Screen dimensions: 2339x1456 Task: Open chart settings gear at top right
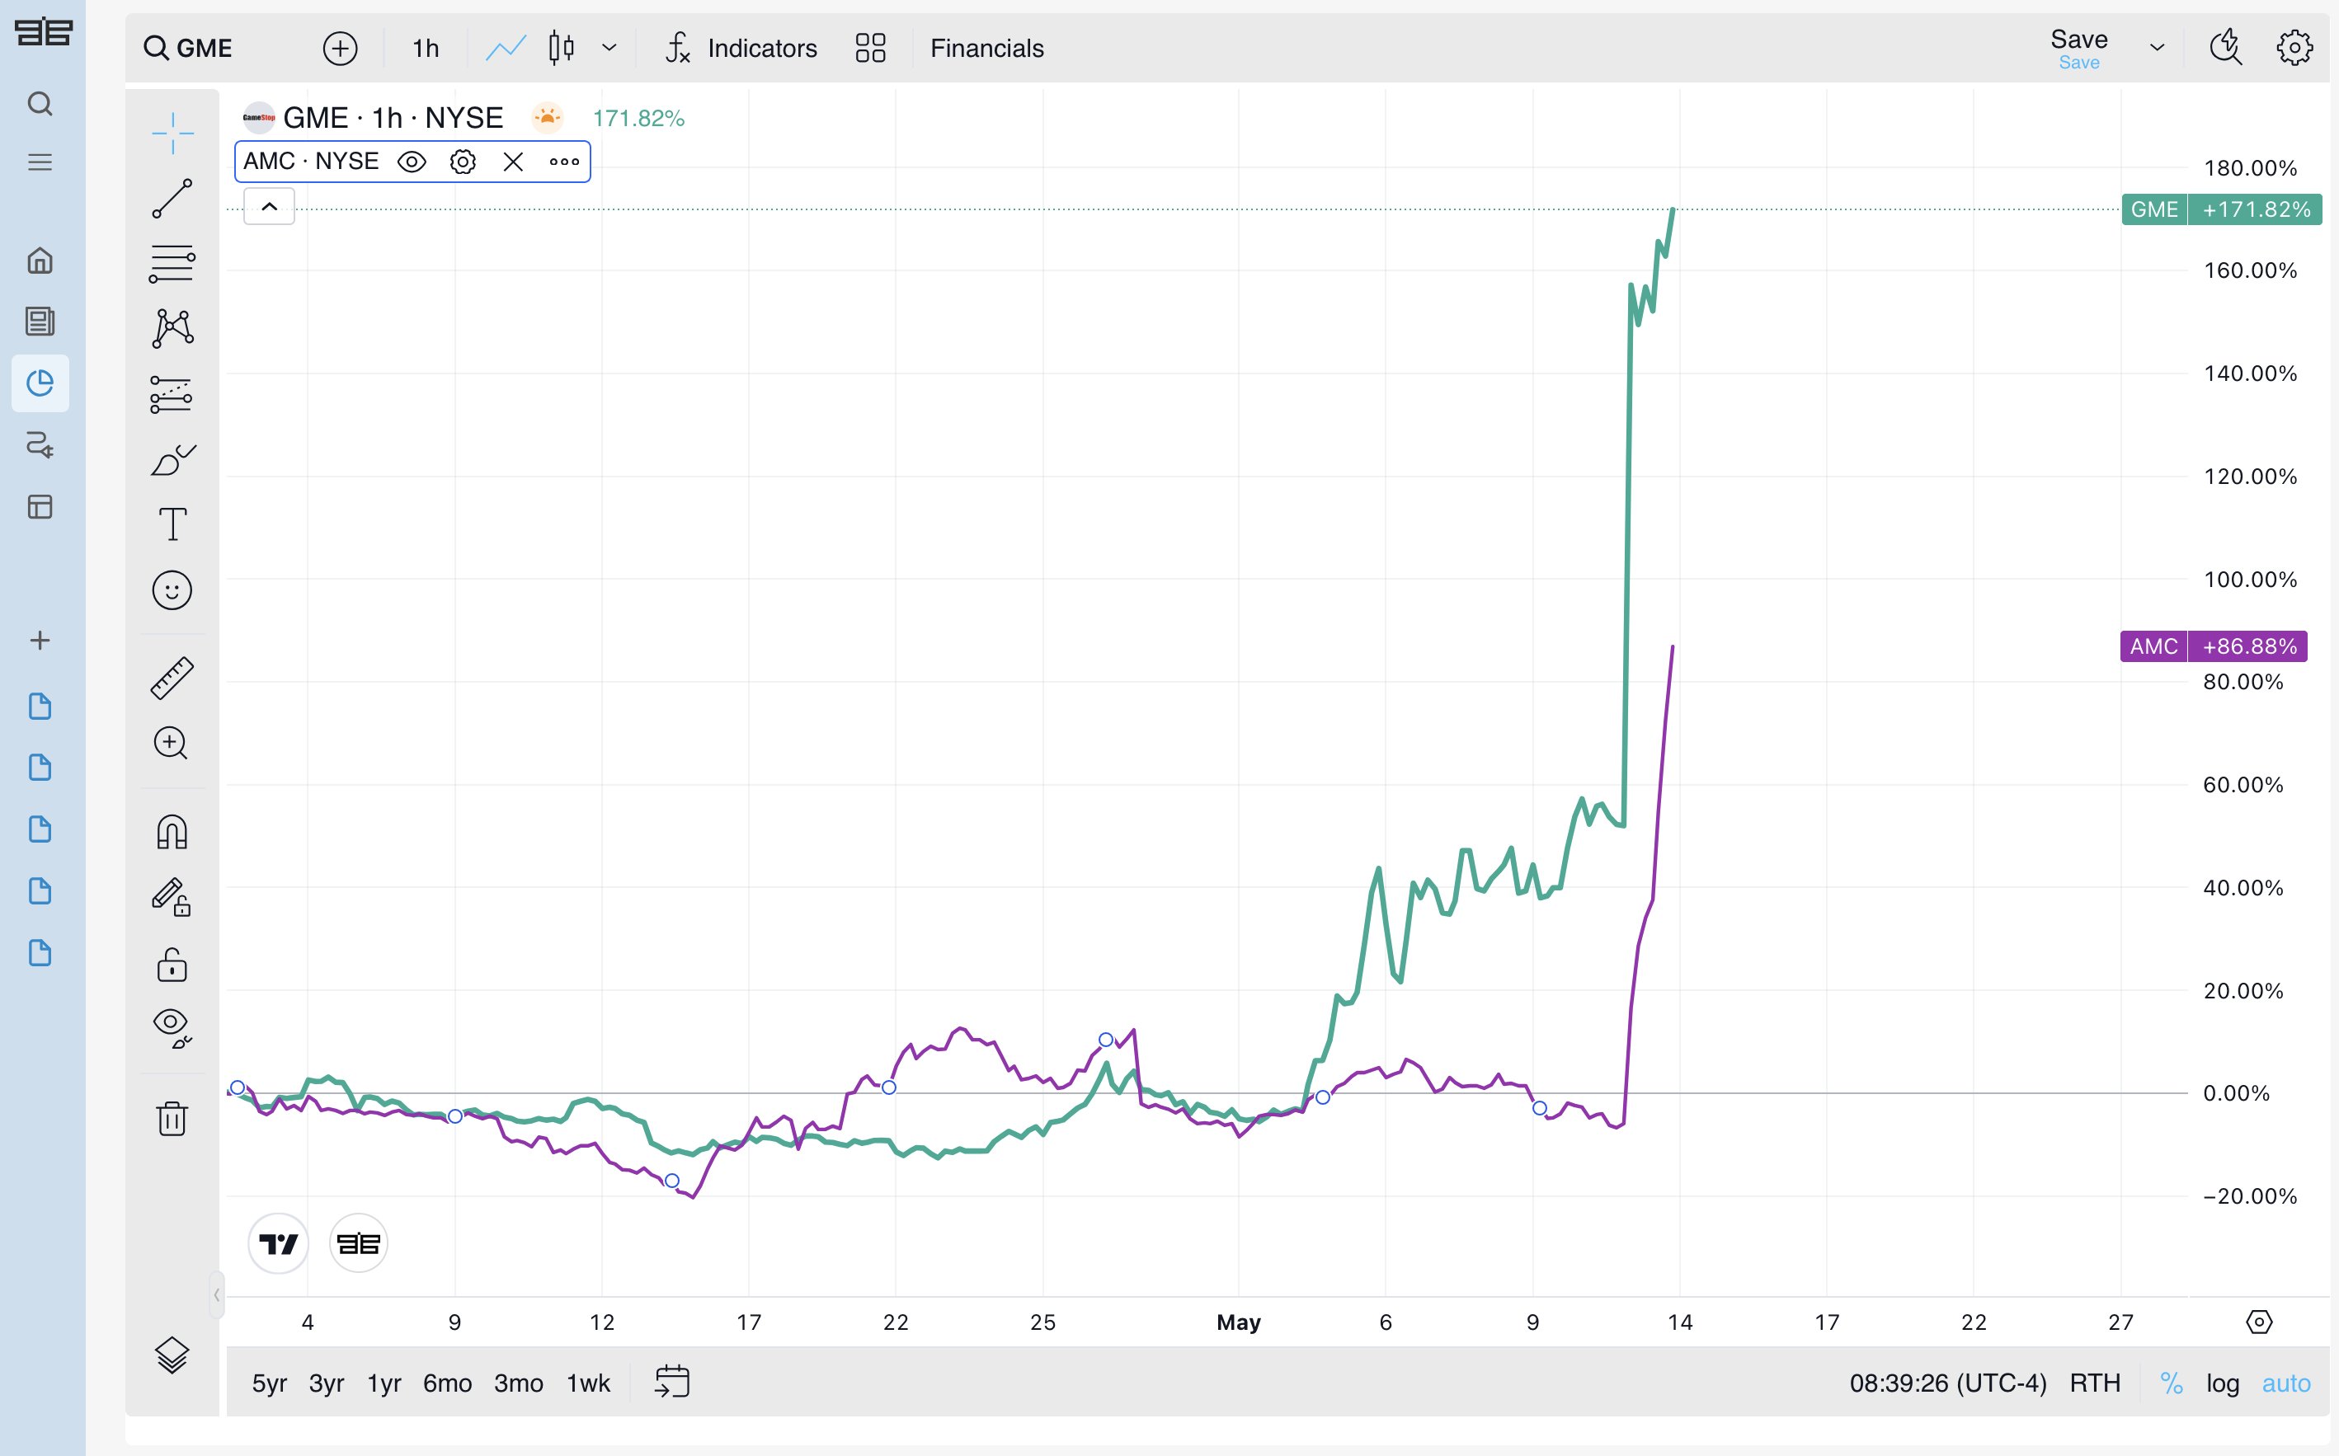click(x=2294, y=47)
